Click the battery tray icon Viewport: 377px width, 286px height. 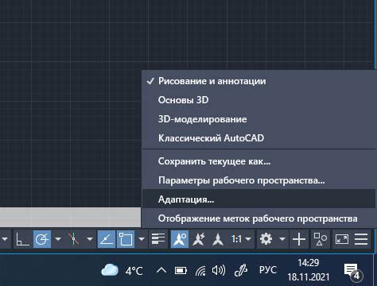(181, 270)
